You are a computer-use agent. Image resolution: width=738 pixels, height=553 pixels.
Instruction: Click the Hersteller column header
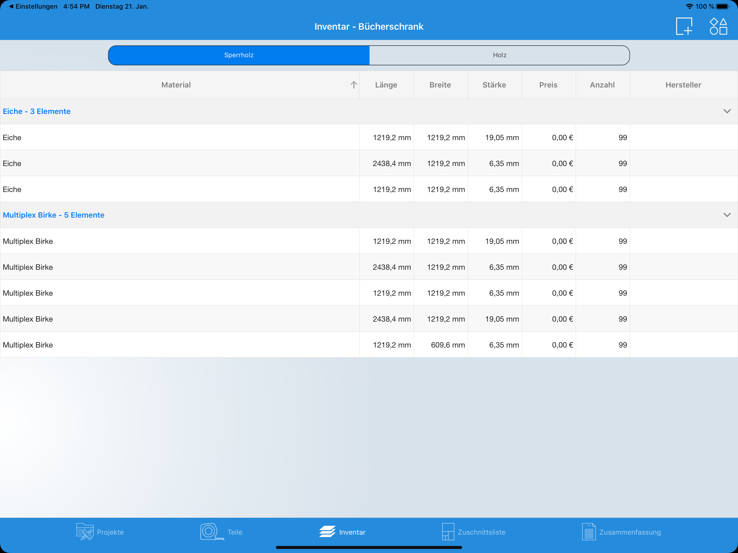coord(683,85)
